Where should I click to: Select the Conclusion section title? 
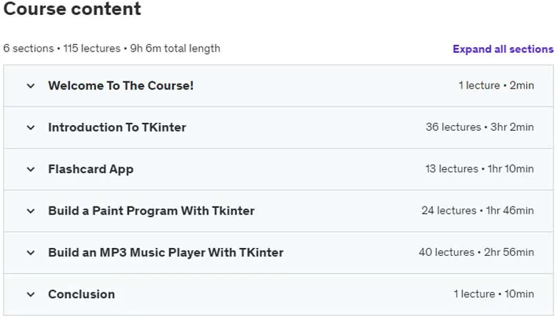coord(81,294)
